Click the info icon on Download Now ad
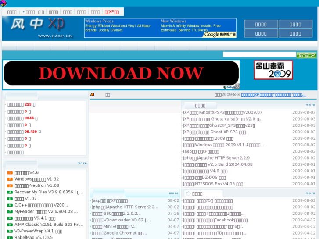 (x=237, y=86)
